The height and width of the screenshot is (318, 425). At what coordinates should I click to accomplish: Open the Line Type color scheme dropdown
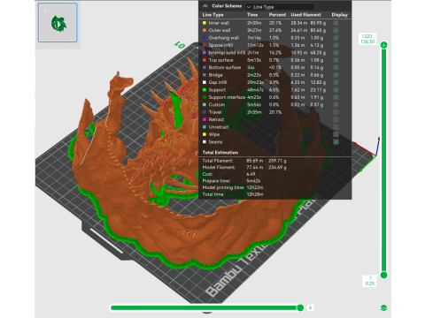[280, 7]
